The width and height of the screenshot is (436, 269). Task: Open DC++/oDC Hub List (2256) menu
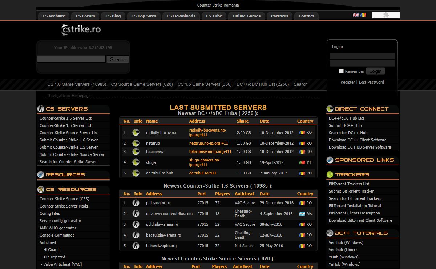point(263,84)
